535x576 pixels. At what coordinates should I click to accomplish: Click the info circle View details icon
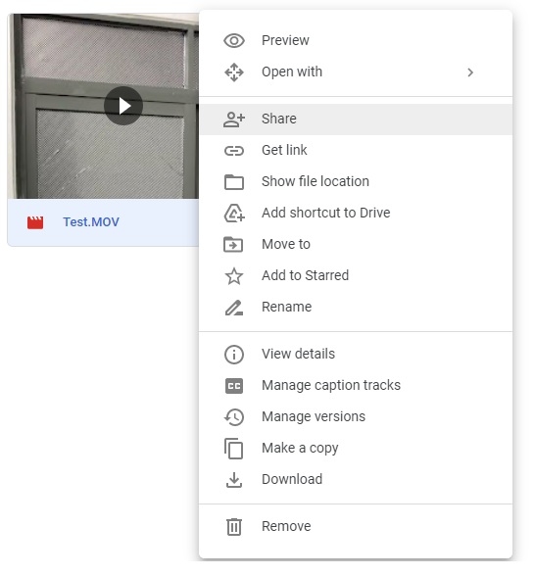click(x=234, y=355)
